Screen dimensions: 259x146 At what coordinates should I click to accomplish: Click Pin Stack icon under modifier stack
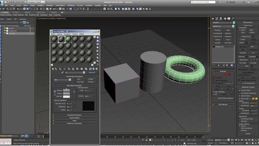[x=214, y=65]
